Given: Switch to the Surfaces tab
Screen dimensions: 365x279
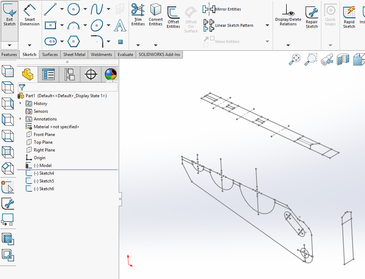Looking at the screenshot, I should tap(50, 55).
